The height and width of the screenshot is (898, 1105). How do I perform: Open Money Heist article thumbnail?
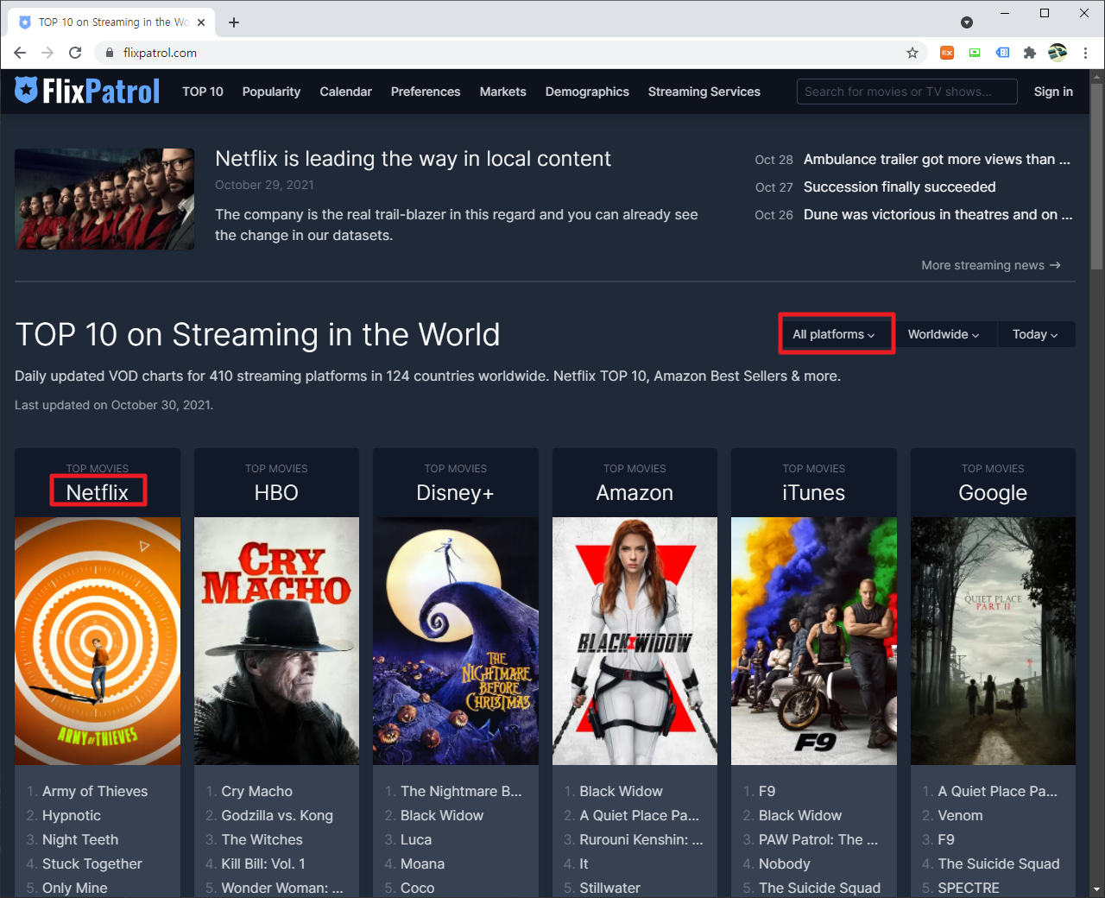(x=104, y=199)
